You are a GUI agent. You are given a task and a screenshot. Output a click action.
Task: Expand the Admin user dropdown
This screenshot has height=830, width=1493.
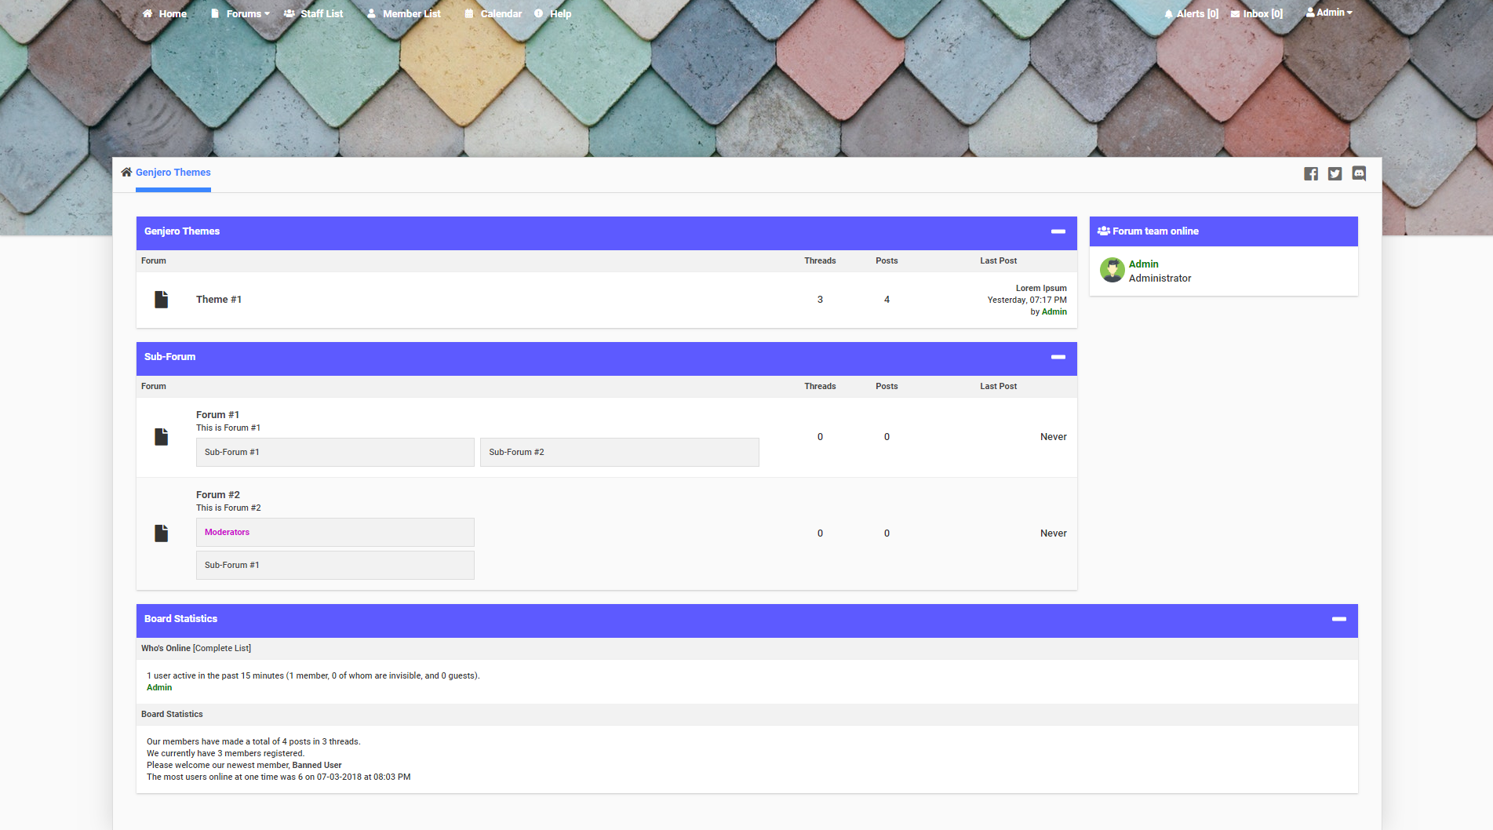(x=1329, y=13)
